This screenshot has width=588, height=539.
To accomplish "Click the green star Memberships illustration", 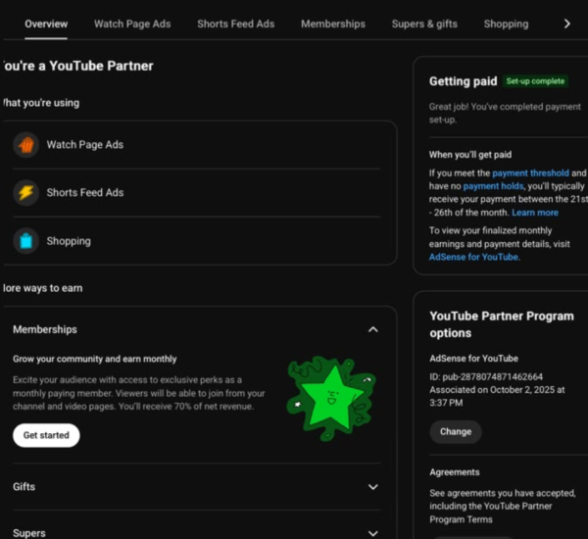I will click(331, 398).
